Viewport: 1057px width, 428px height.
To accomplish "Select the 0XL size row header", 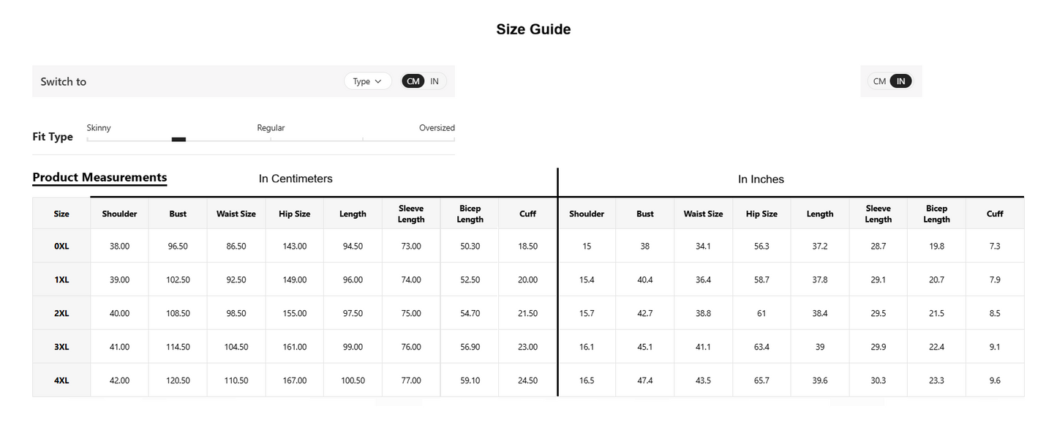I will pyautogui.click(x=61, y=247).
